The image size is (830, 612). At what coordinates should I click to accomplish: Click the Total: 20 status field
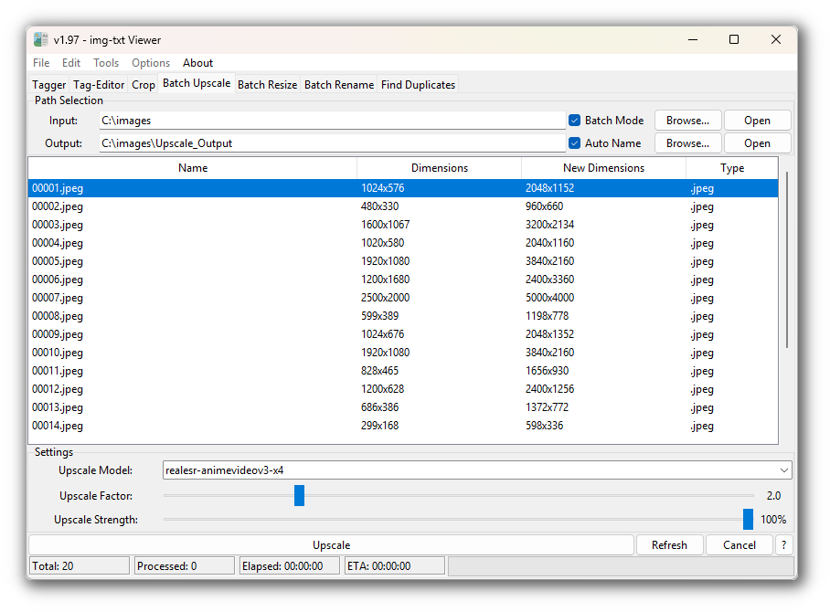tap(80, 565)
